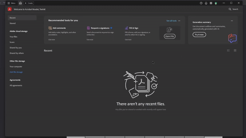Click the Fill & Sign tool title
Screen dimensions: 246x138
[x=134, y=28]
